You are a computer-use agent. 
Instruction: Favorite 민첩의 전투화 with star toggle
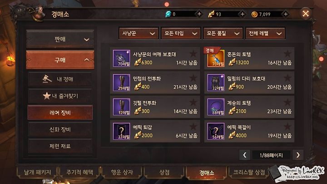[193, 78]
